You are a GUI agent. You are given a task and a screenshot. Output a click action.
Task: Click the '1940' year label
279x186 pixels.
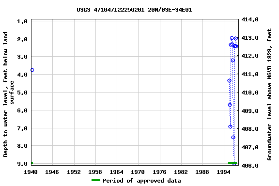tap(31, 172)
